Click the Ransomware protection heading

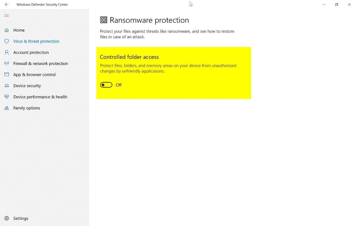point(149,20)
